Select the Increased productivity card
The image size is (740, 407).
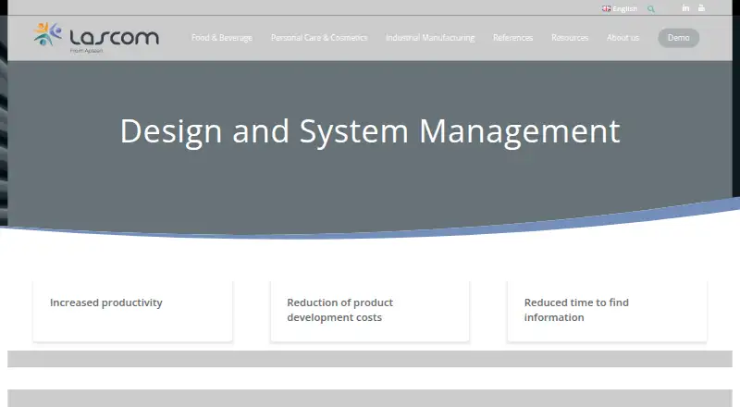(x=132, y=311)
